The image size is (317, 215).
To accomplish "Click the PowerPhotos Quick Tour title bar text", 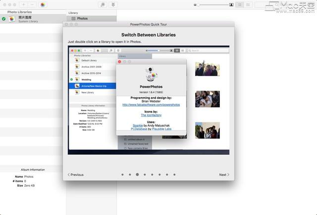I will coord(149,24).
